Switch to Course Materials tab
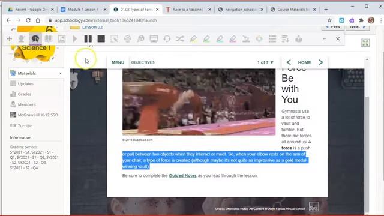Screen dimensions: 384x216 tap(293, 10)
